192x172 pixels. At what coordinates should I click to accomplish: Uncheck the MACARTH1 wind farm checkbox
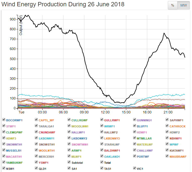pos(4,156)
